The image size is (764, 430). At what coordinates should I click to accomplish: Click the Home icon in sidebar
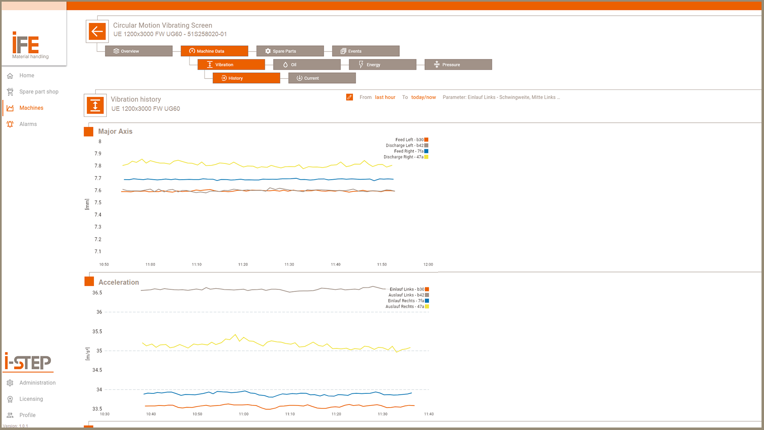(x=10, y=76)
